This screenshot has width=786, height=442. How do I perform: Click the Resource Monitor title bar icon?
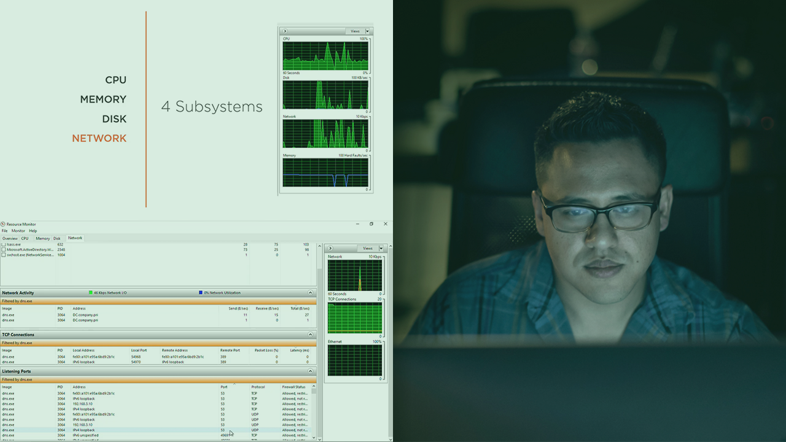3,224
